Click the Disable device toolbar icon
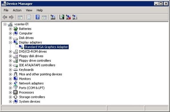Viewport: 170px width, 112px height. click(x=75, y=17)
